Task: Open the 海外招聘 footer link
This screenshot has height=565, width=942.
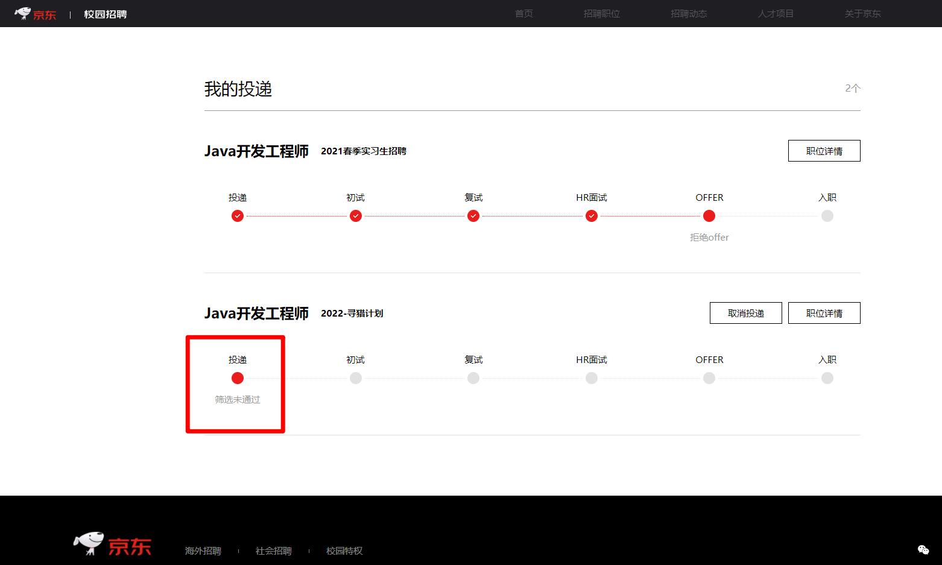Action: (x=203, y=551)
